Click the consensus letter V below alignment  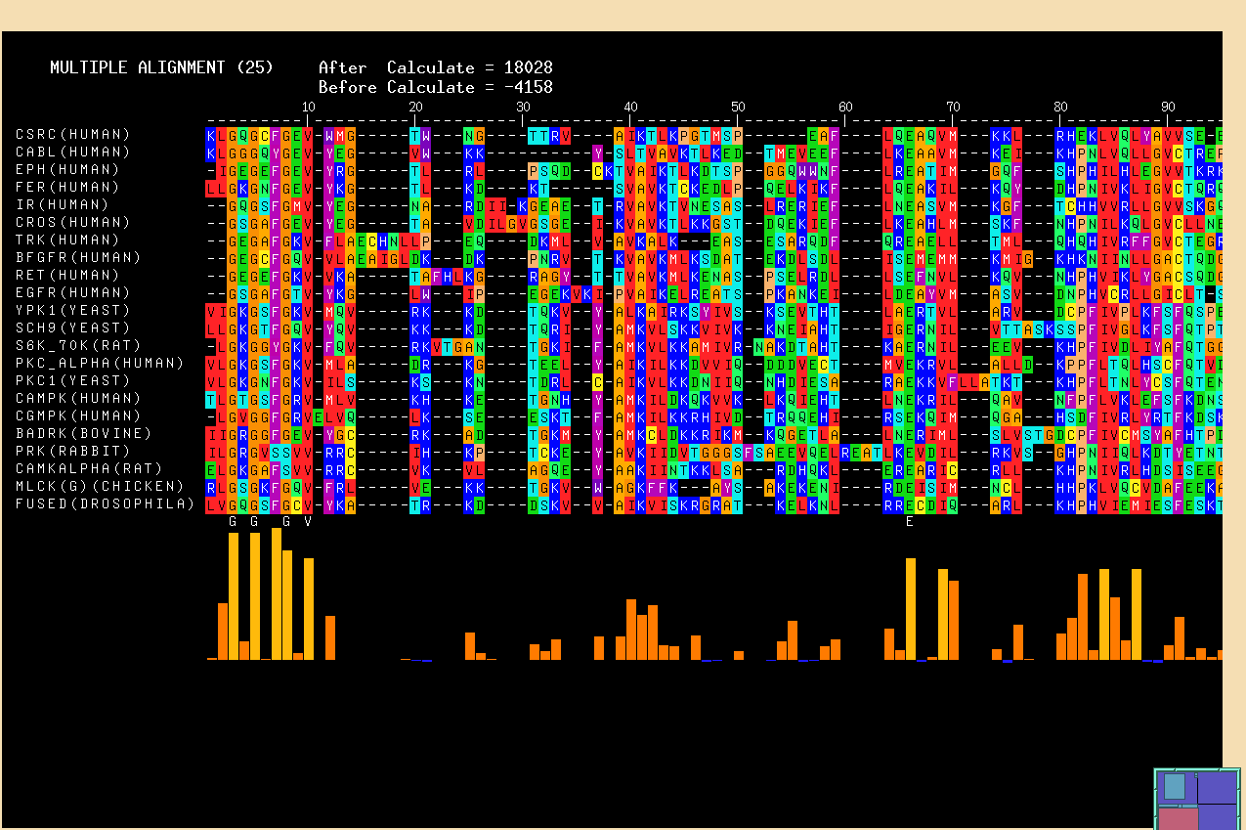tap(308, 521)
